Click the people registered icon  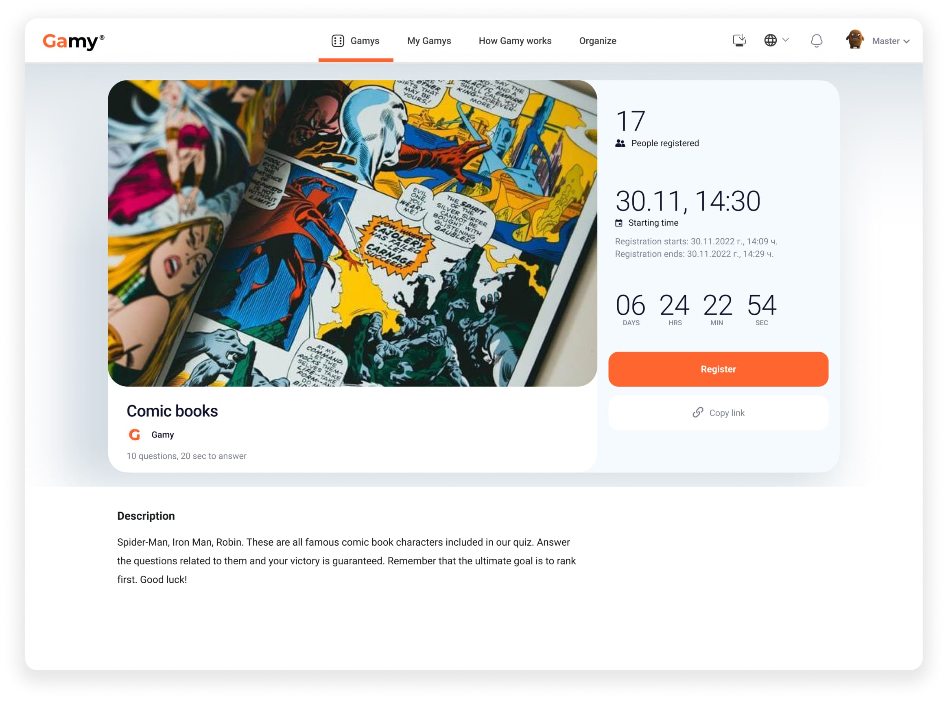tap(620, 144)
